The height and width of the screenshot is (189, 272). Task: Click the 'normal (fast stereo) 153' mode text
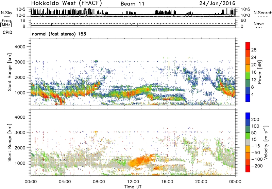59,34
